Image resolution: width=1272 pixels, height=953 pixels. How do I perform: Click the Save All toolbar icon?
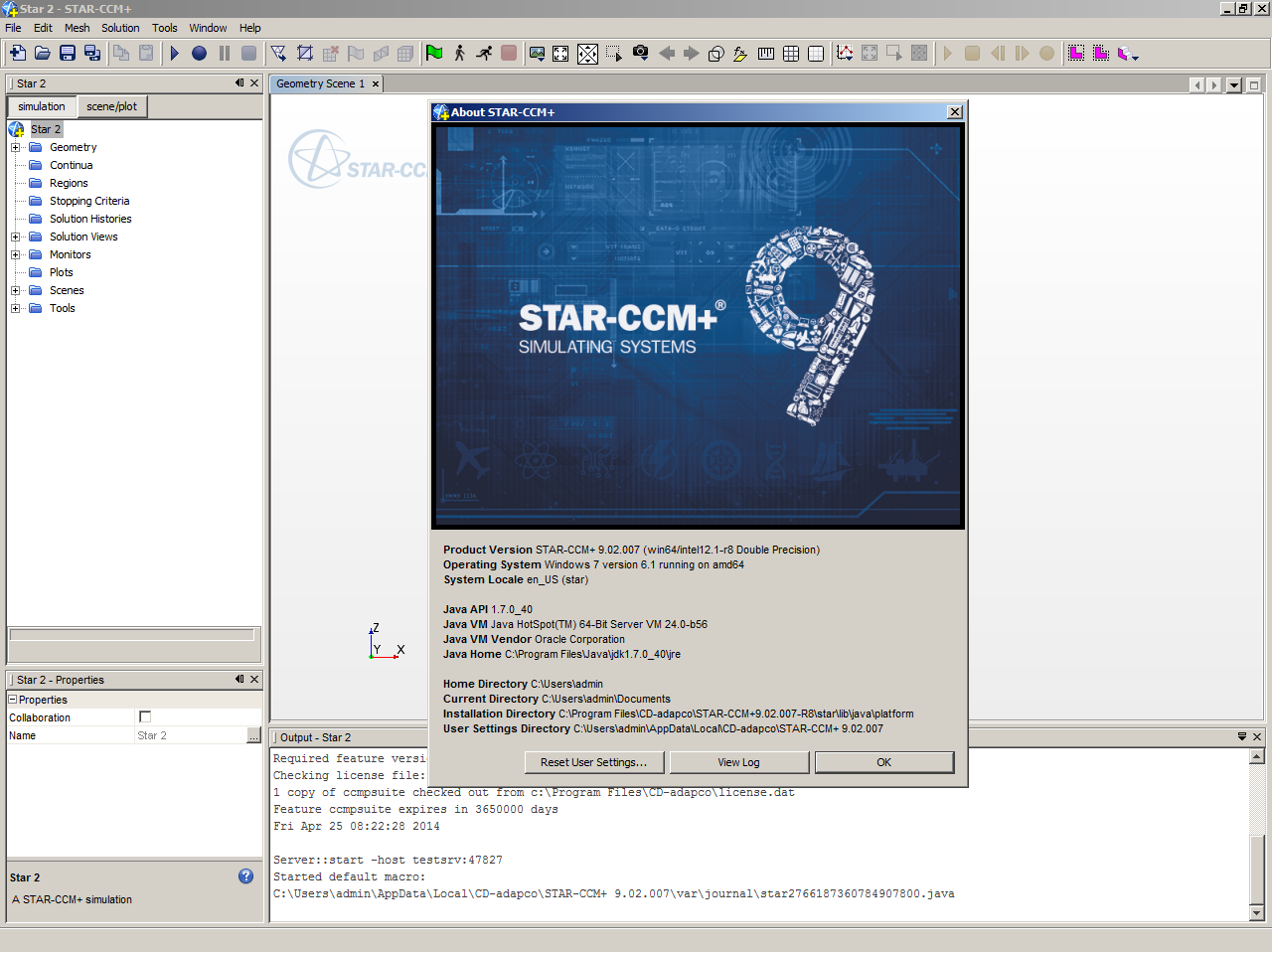pos(92,54)
